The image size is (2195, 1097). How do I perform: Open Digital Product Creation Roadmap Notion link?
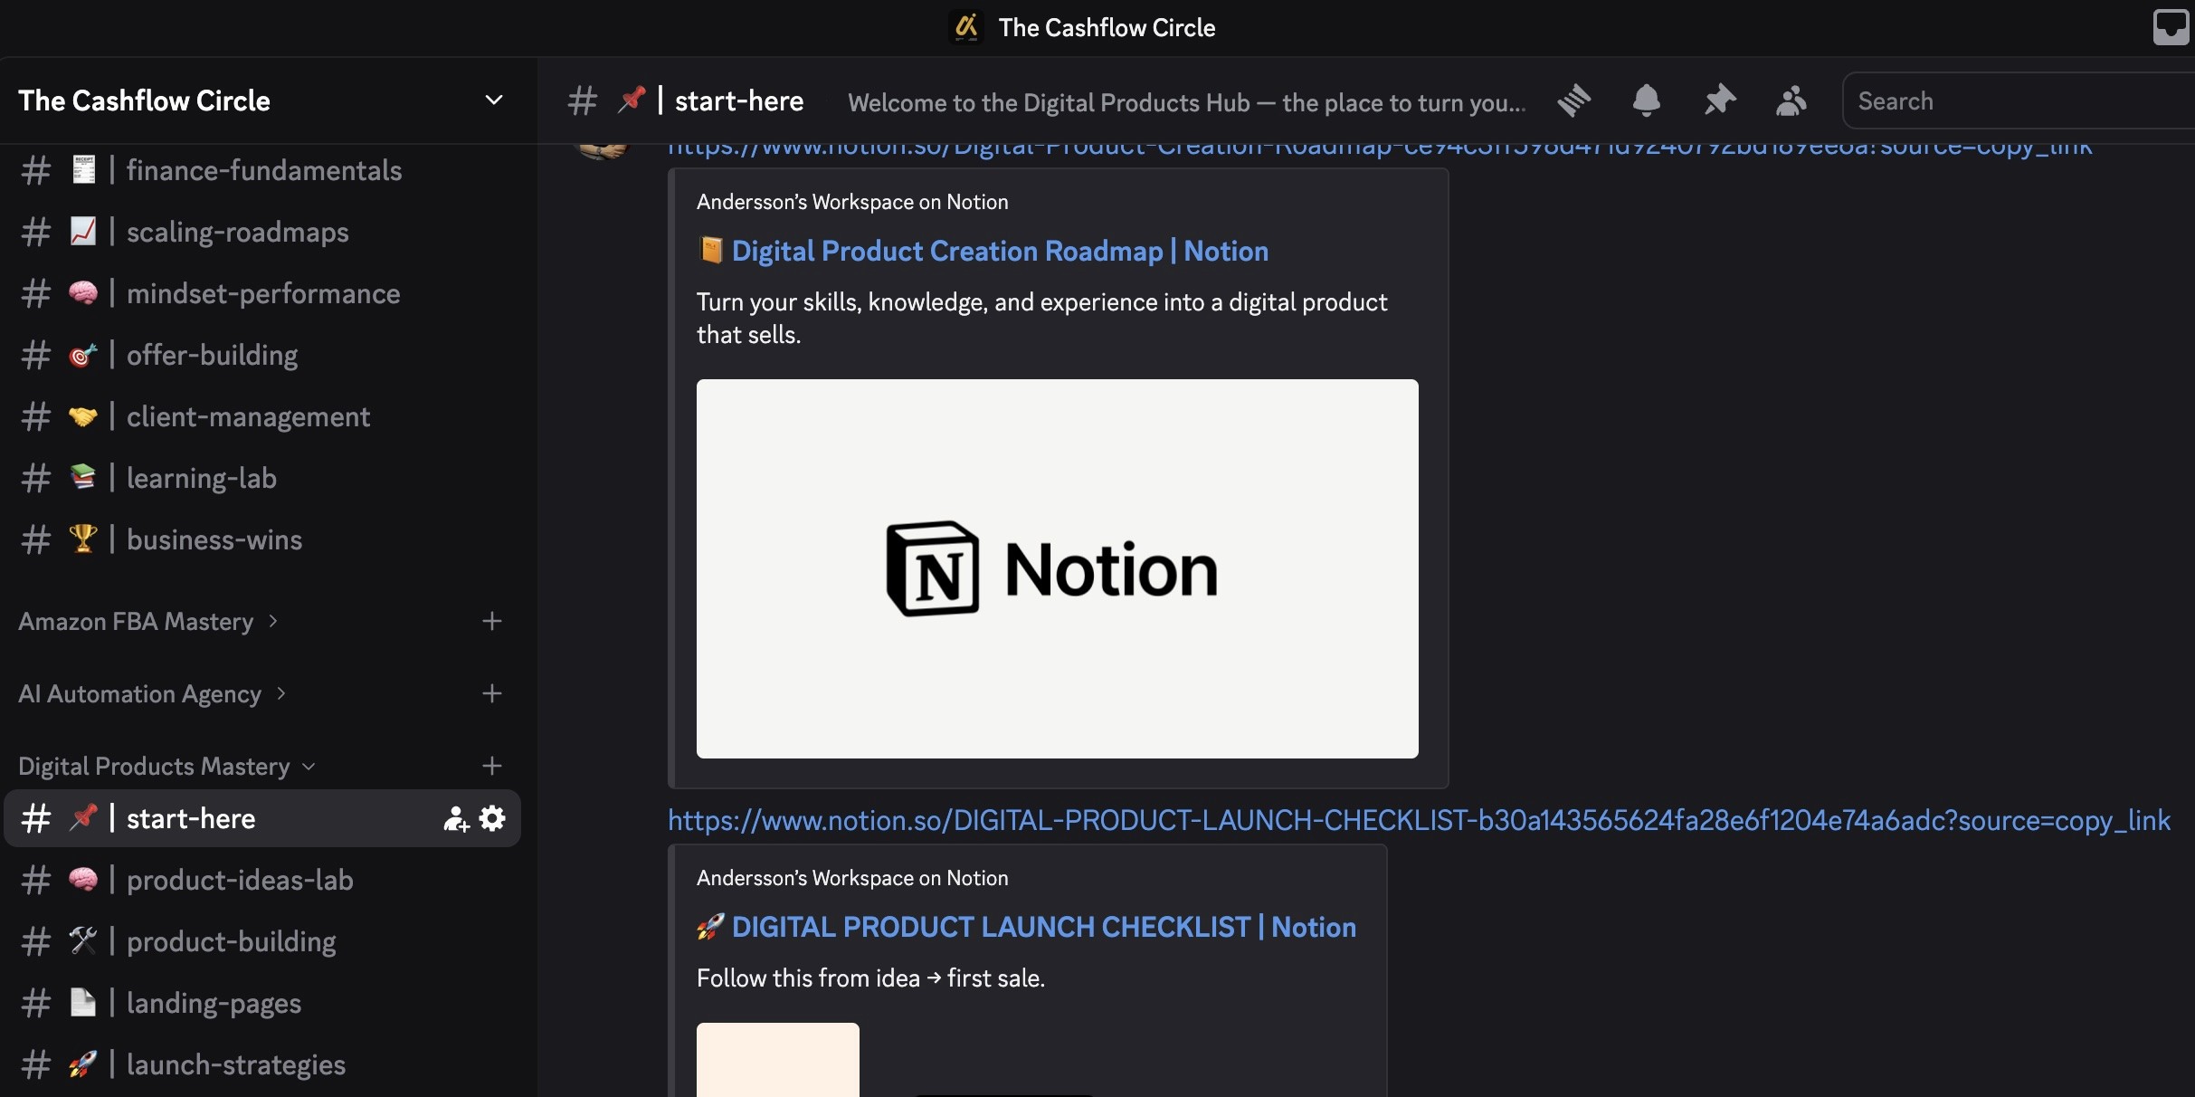999,251
